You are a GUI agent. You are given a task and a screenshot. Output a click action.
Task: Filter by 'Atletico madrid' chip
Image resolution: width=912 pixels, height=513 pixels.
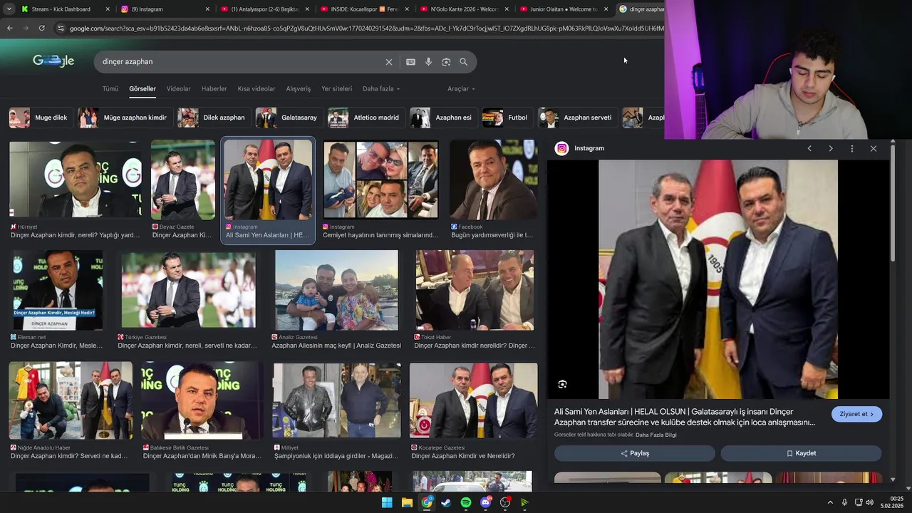point(365,118)
